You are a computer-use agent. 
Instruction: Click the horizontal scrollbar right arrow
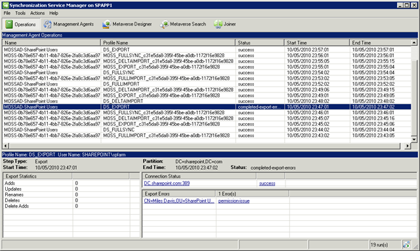pos(408,146)
